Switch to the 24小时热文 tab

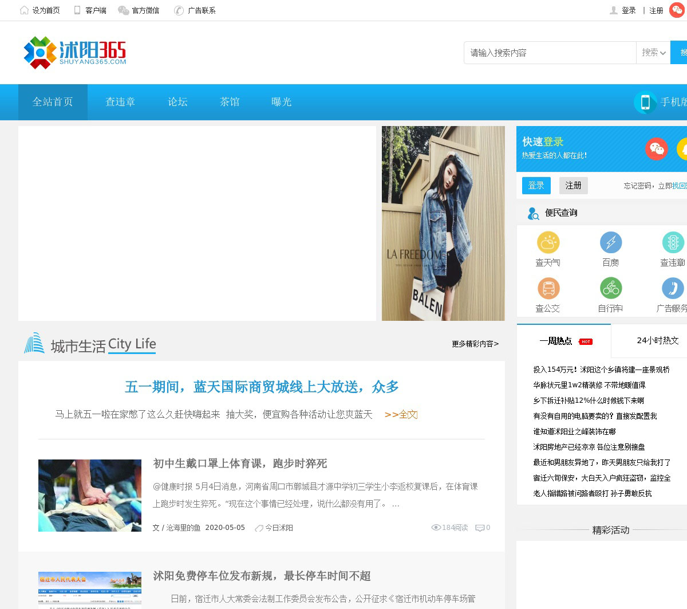pos(657,340)
